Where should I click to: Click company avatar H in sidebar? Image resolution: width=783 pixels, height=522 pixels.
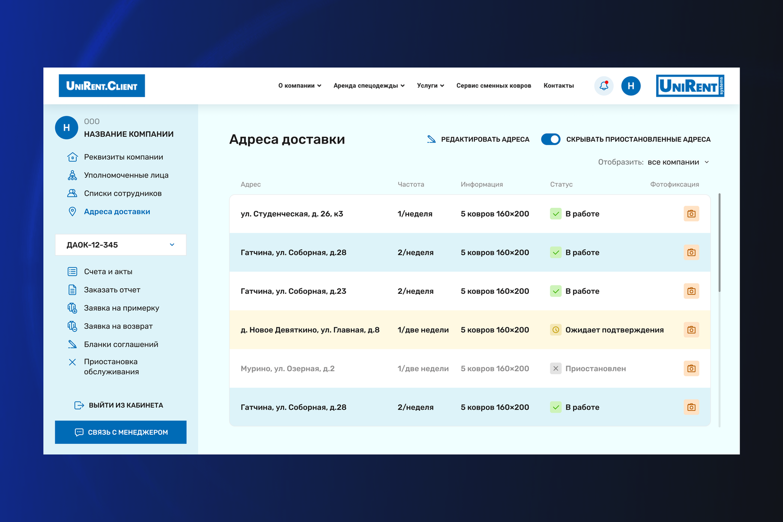(66, 128)
